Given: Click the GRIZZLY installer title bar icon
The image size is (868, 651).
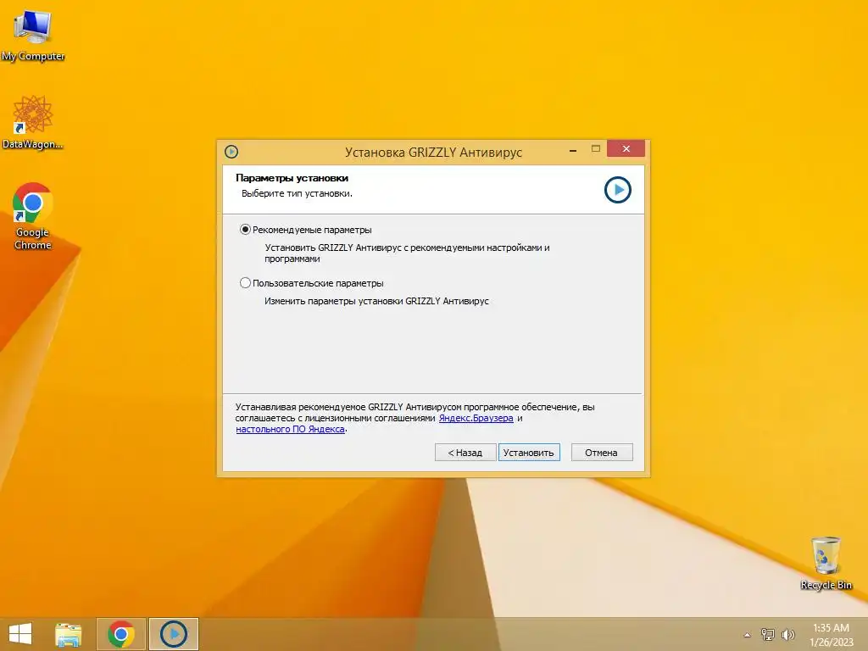Looking at the screenshot, I should [x=231, y=152].
